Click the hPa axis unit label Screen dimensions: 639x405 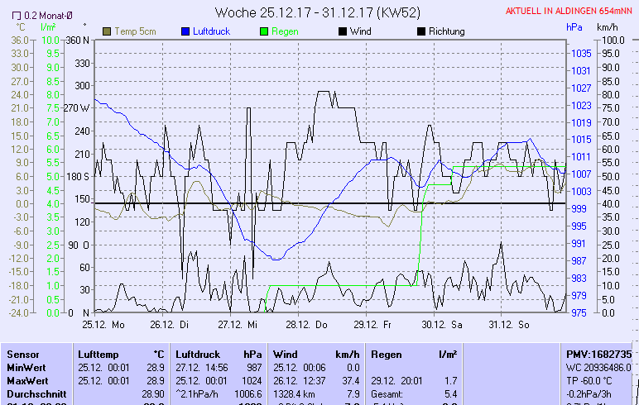[x=574, y=27]
